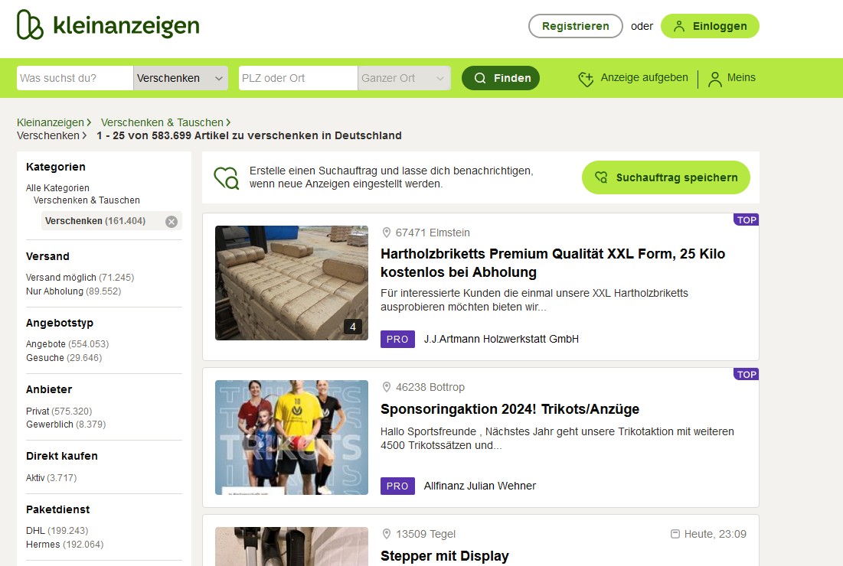Viewport: 843px width, 566px height.
Task: Click the location pin for 46238 Bottrop
Action: 386,387
